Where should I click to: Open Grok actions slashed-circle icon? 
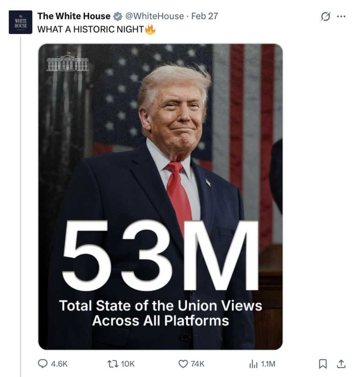click(x=325, y=17)
